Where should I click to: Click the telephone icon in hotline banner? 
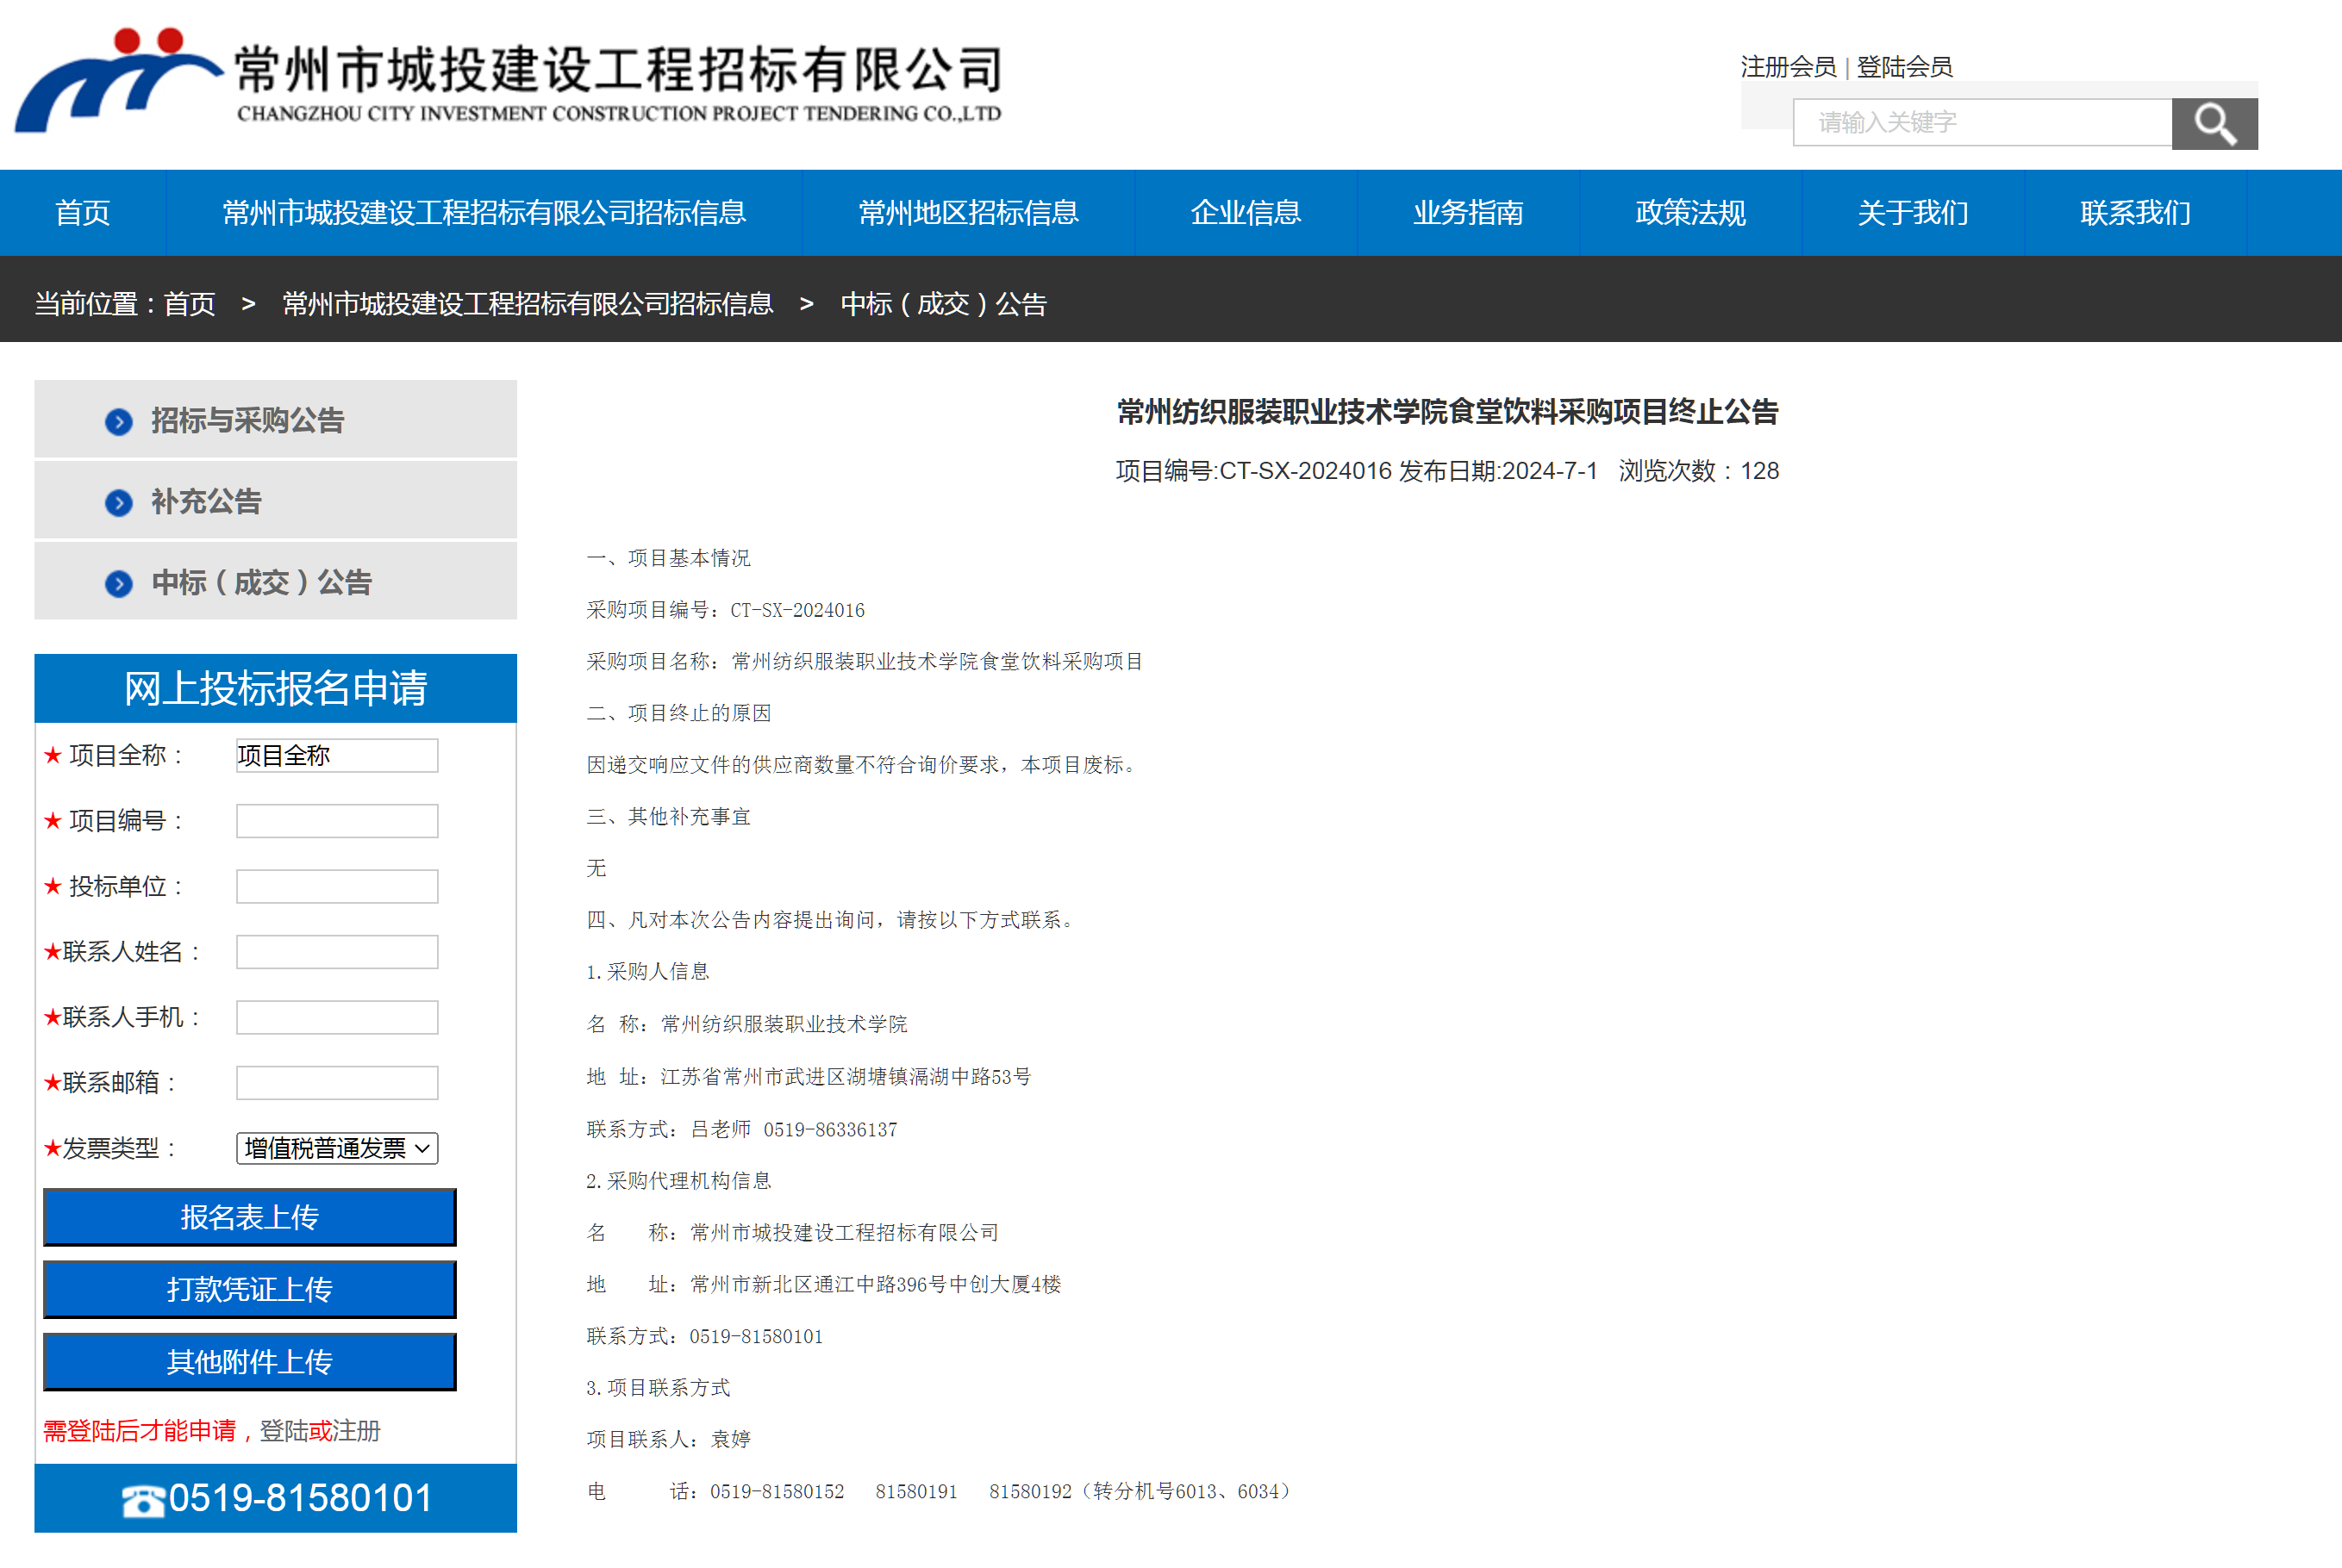tap(142, 1500)
